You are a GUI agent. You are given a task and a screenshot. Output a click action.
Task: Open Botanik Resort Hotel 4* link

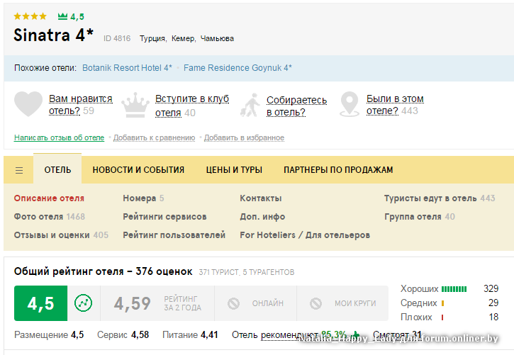pyautogui.click(x=127, y=68)
